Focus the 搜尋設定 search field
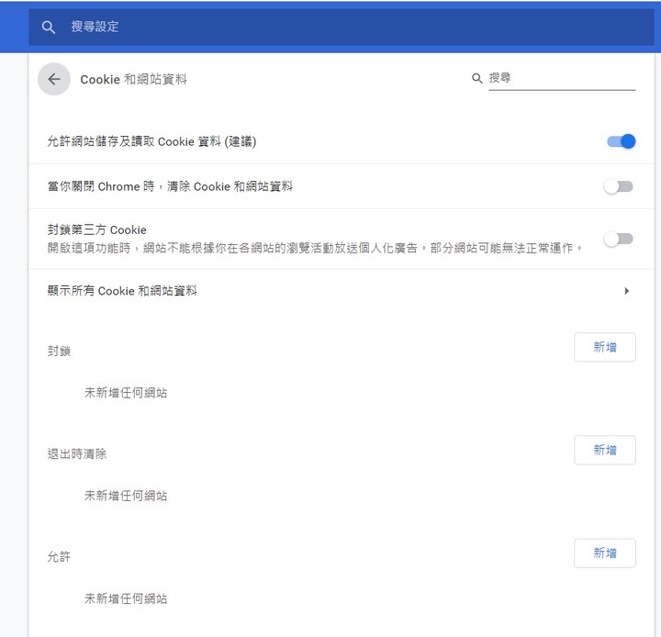The image size is (661, 637). tap(342, 27)
